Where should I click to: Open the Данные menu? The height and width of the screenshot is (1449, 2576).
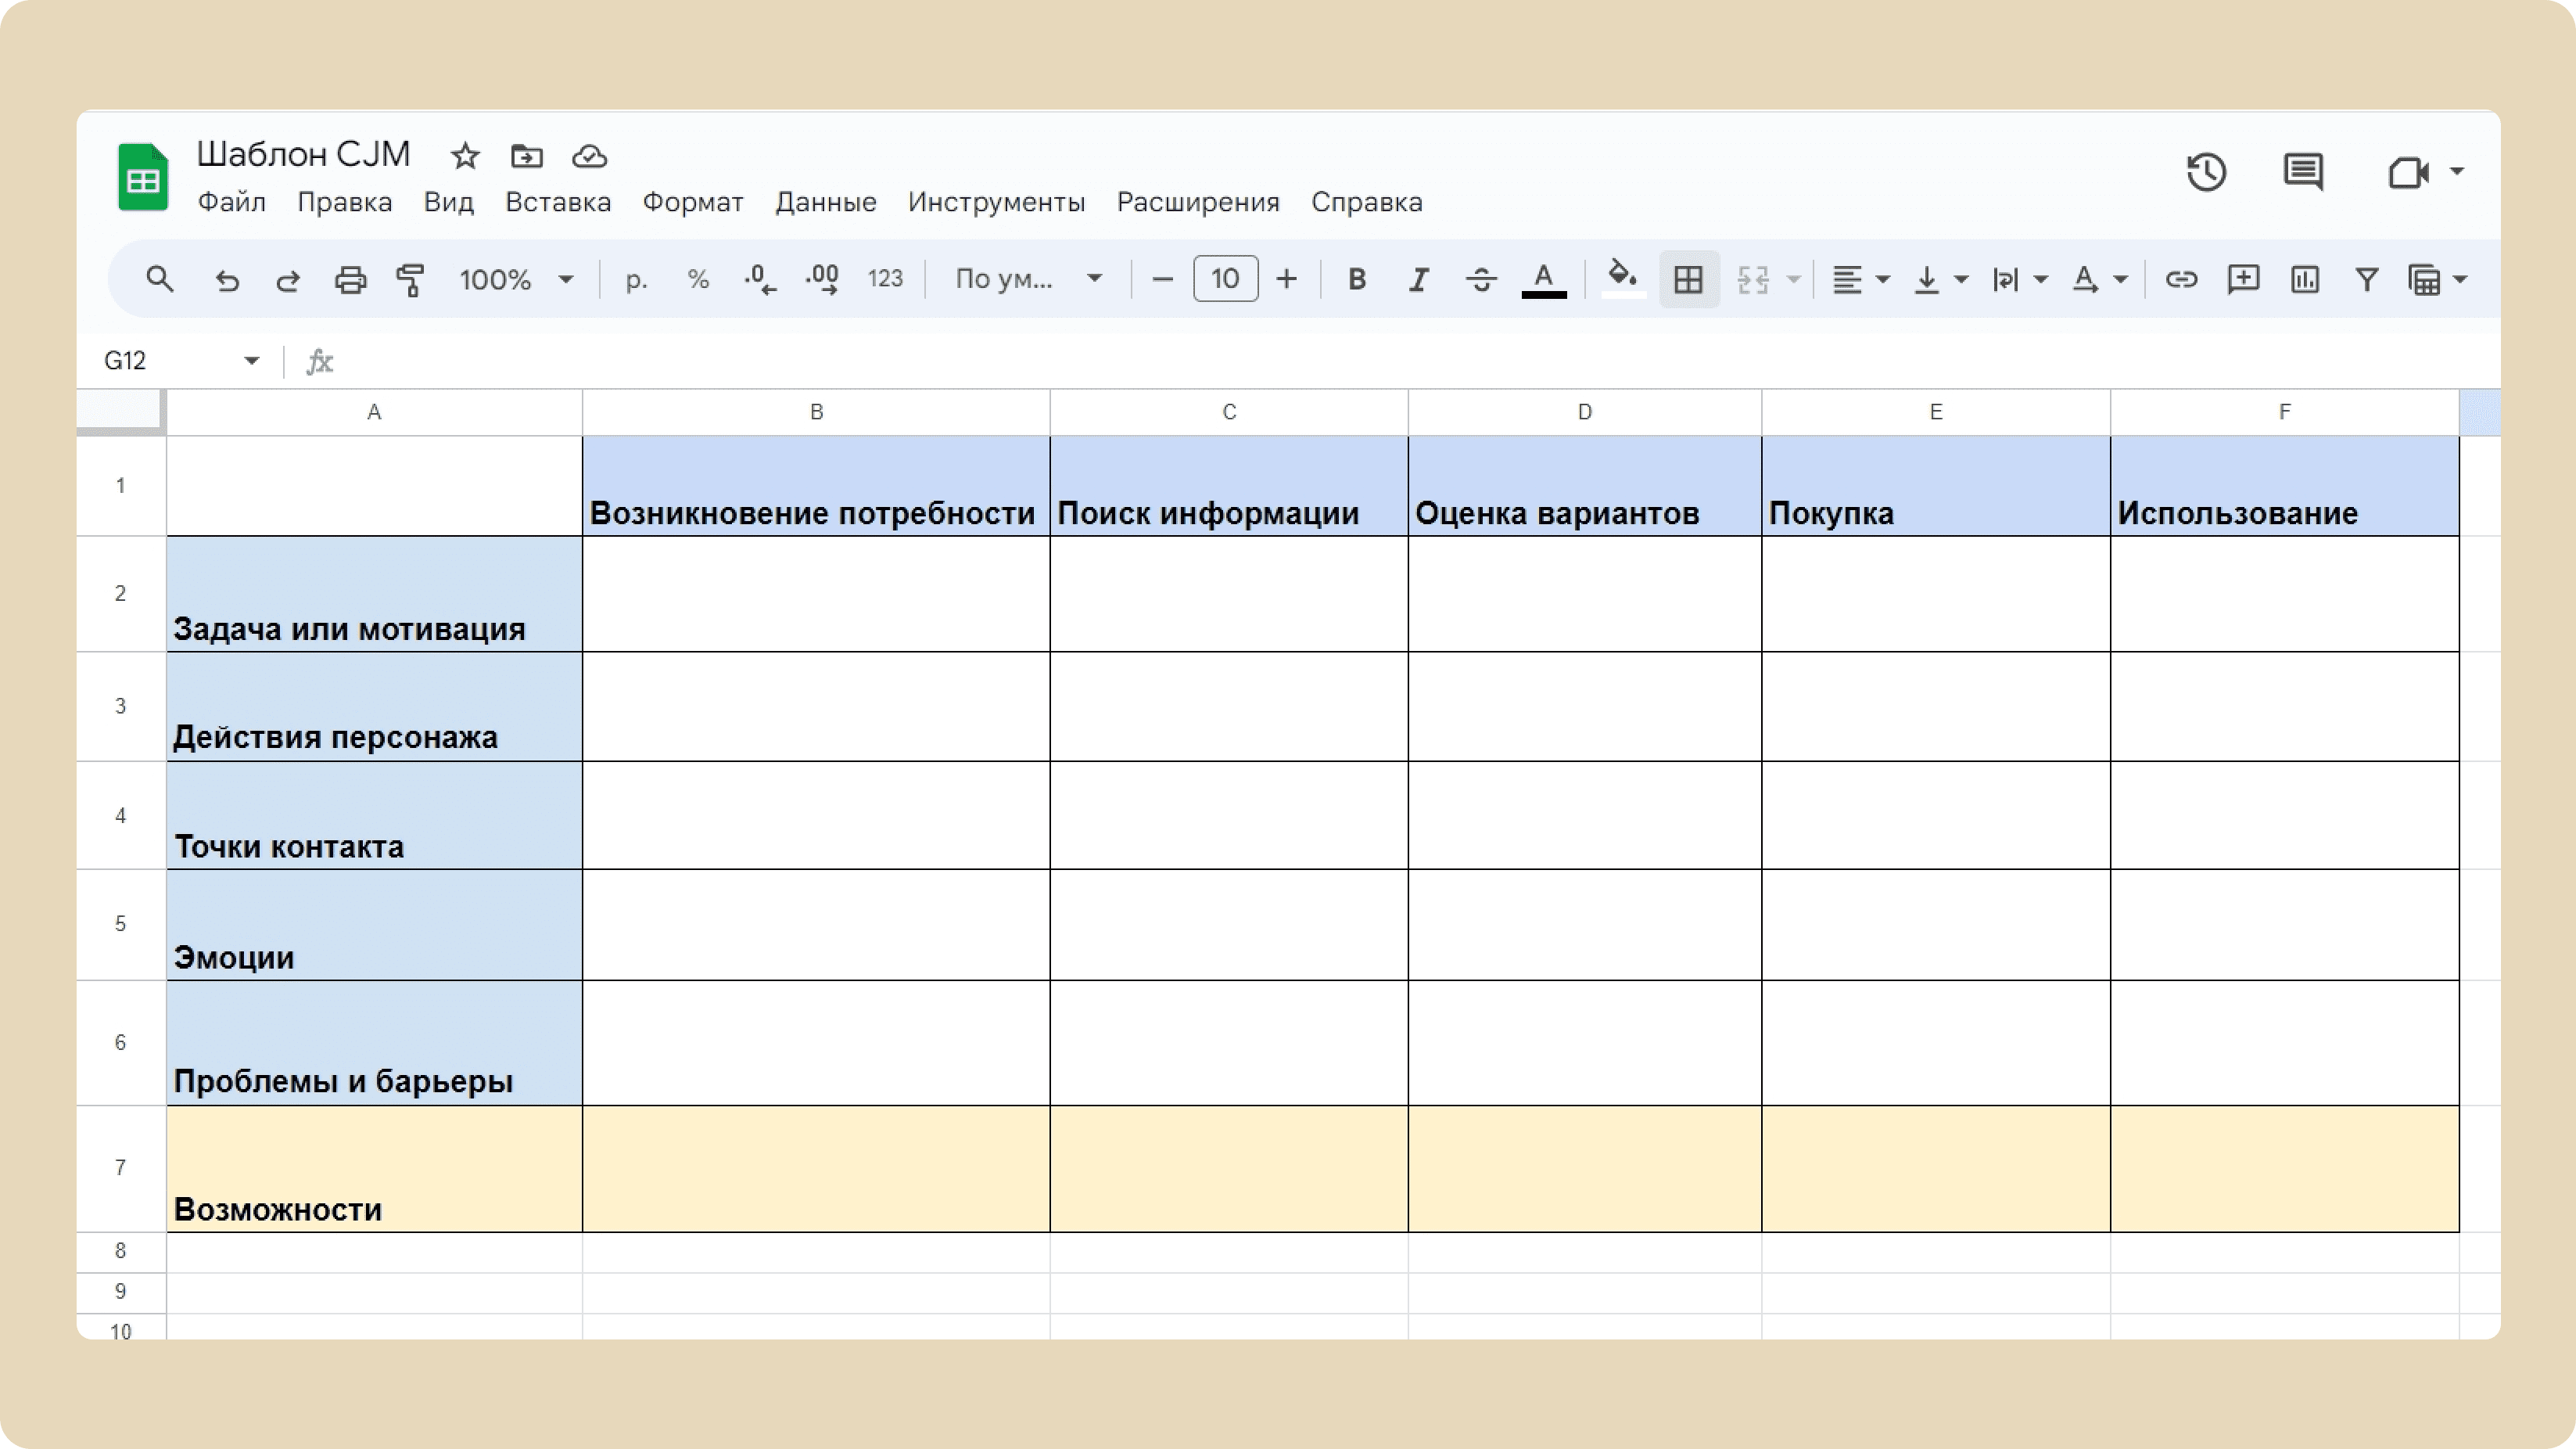825,202
